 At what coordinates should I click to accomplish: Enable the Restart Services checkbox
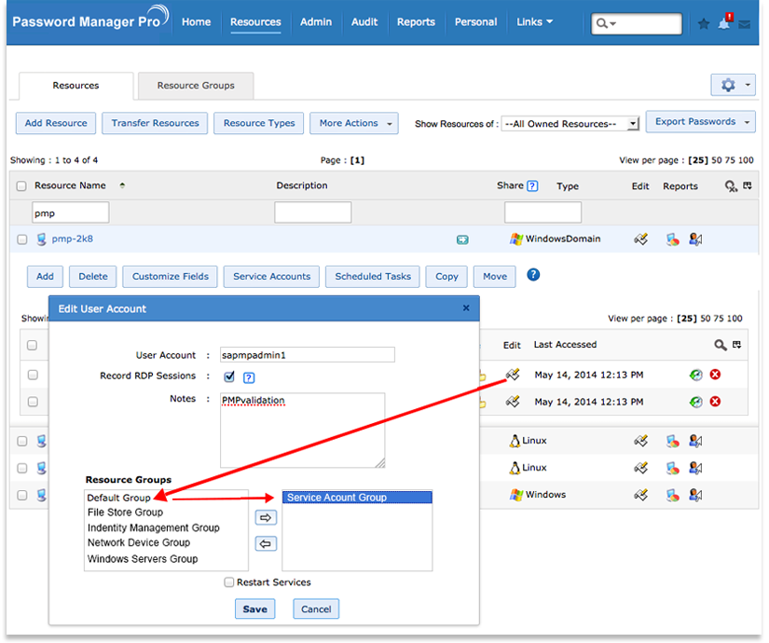[229, 582]
